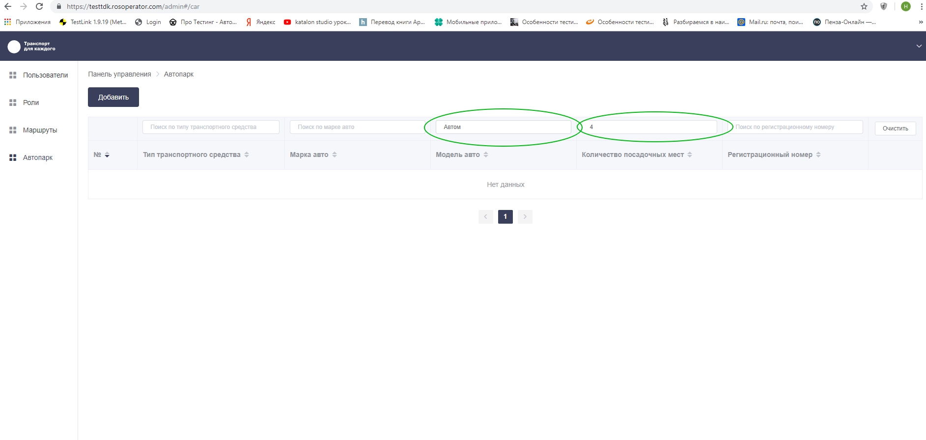Click the Маршруты sidebar grid icon

(13, 130)
